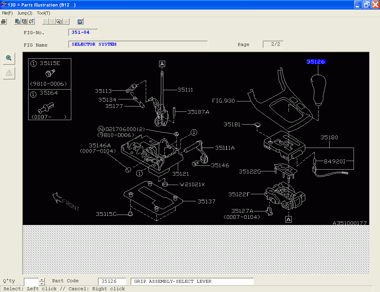Select part number 35146A in diagram
The height and width of the screenshot is (292, 380).
click(100, 146)
